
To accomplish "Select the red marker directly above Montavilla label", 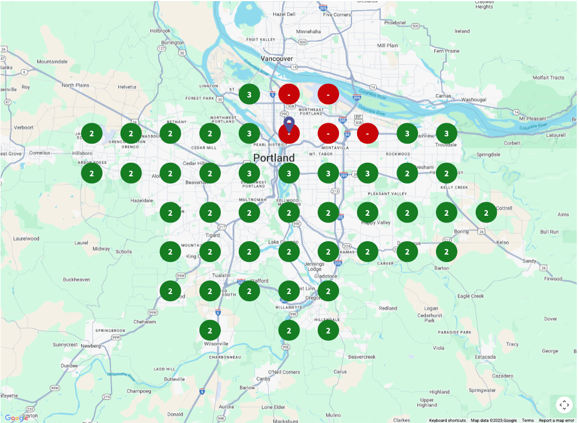I will pyautogui.click(x=328, y=133).
